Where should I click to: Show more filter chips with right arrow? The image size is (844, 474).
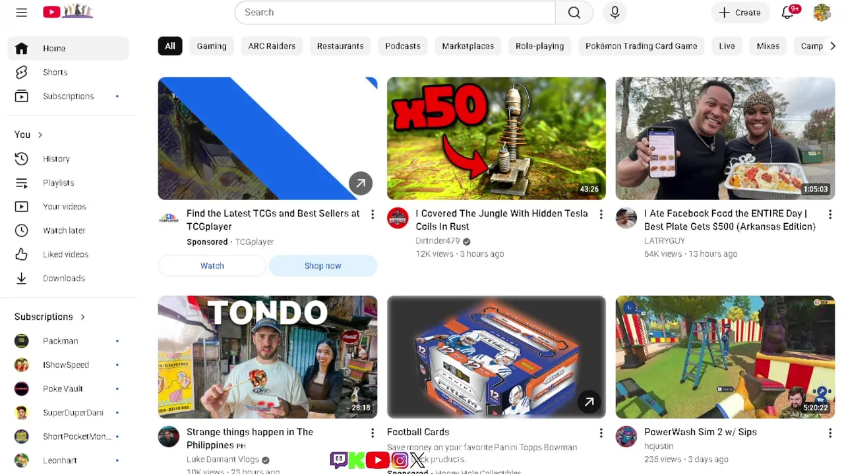(832, 46)
